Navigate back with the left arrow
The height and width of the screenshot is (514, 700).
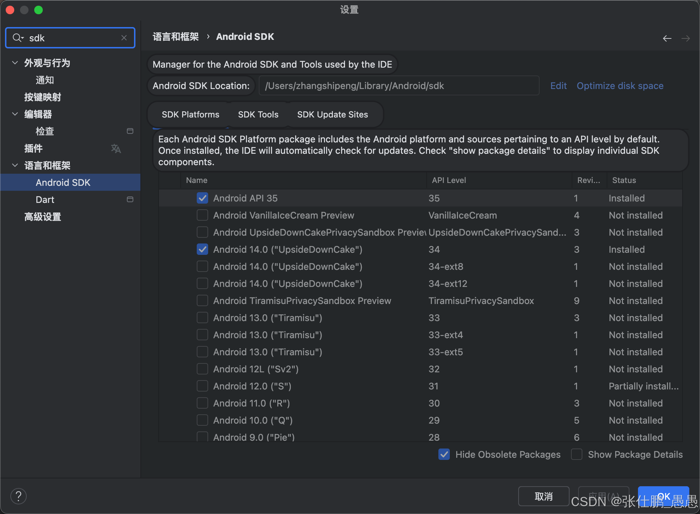pyautogui.click(x=667, y=38)
